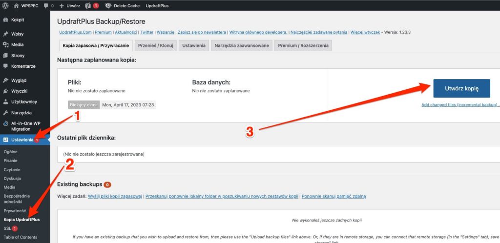Expand the Ustawienia settings menu
Screen dimensions: 500x243
pyautogui.click(x=22, y=140)
